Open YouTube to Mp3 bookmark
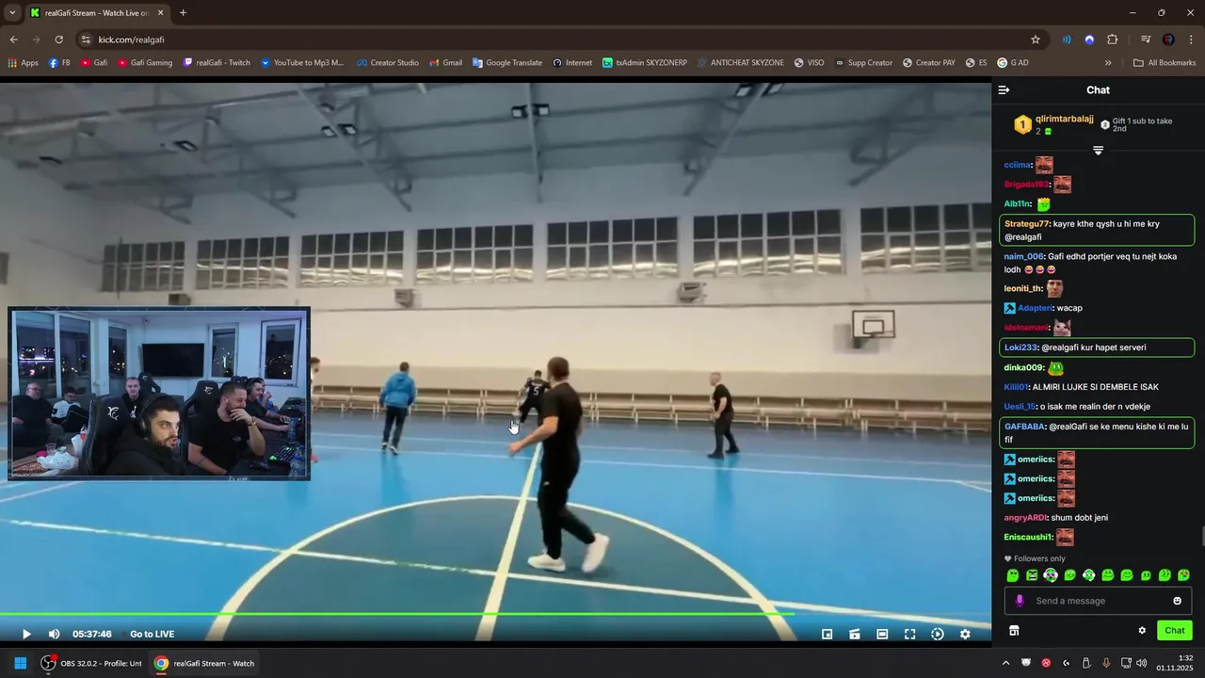1205x678 pixels. pyautogui.click(x=302, y=63)
